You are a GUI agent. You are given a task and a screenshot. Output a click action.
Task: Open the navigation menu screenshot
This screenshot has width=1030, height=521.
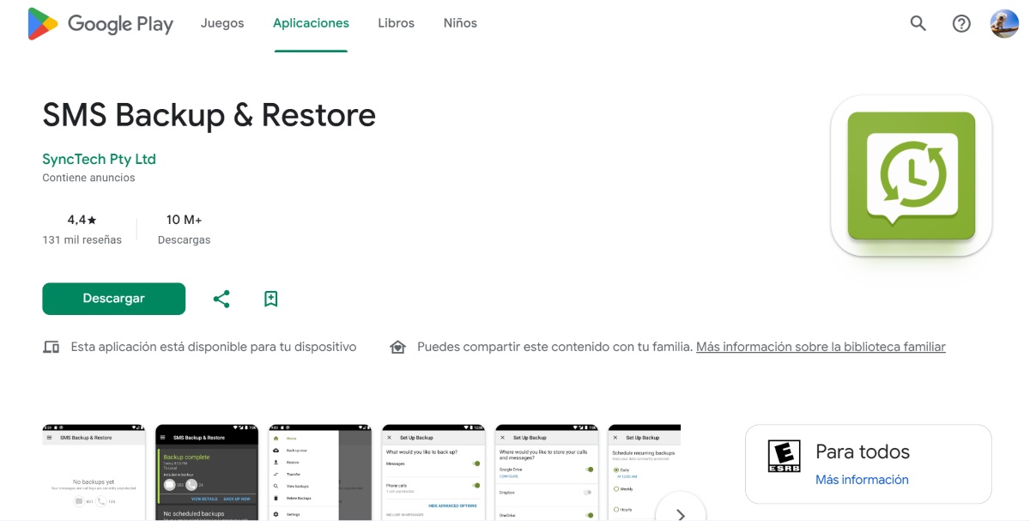tap(320, 472)
